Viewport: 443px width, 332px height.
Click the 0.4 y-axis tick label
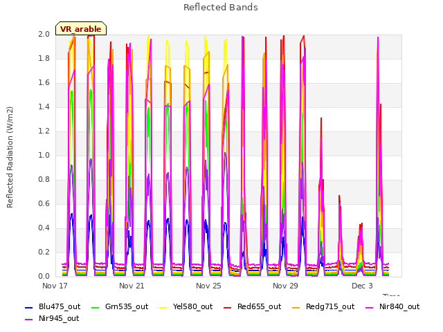point(44,228)
